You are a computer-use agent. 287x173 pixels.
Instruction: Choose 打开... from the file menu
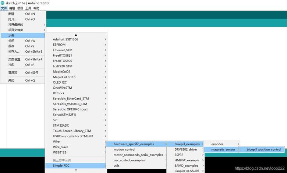pyautogui.click(x=23, y=19)
